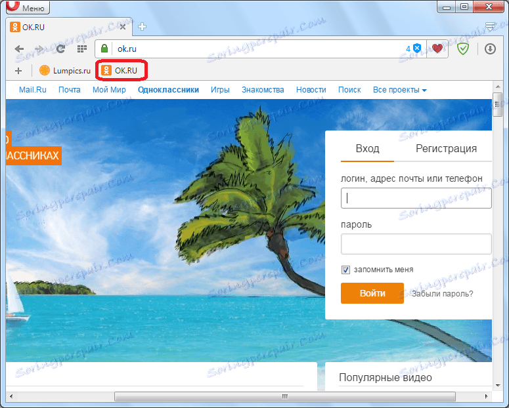
Task: Open tab menu icon at right of tab bar
Action: pyautogui.click(x=490, y=26)
